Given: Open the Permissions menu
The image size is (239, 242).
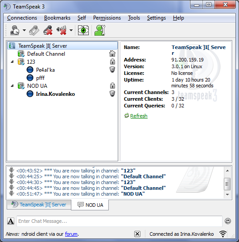Looking at the screenshot, I should pyautogui.click(x=107, y=18).
